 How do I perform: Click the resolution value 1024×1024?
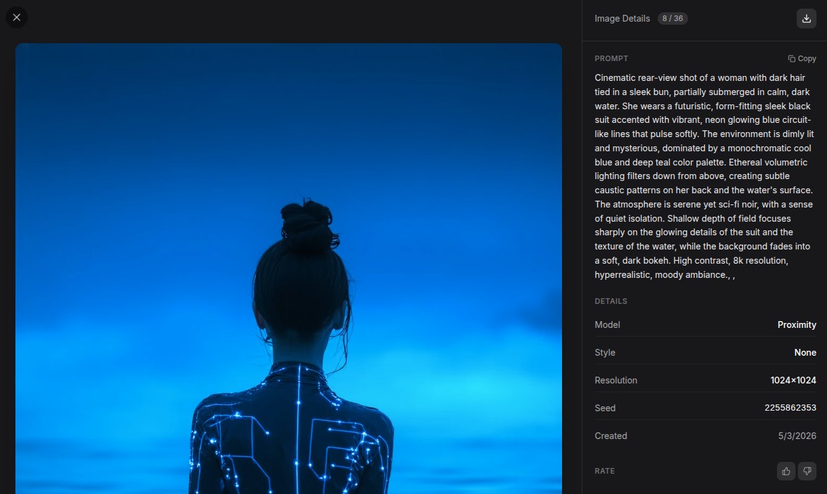(x=793, y=380)
